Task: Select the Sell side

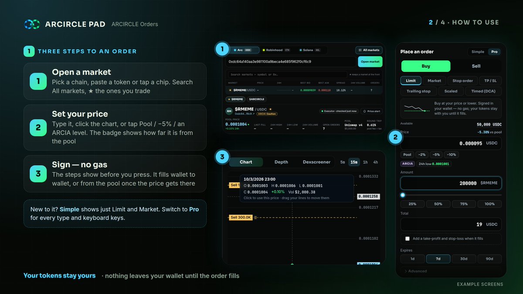Action: pos(476,66)
